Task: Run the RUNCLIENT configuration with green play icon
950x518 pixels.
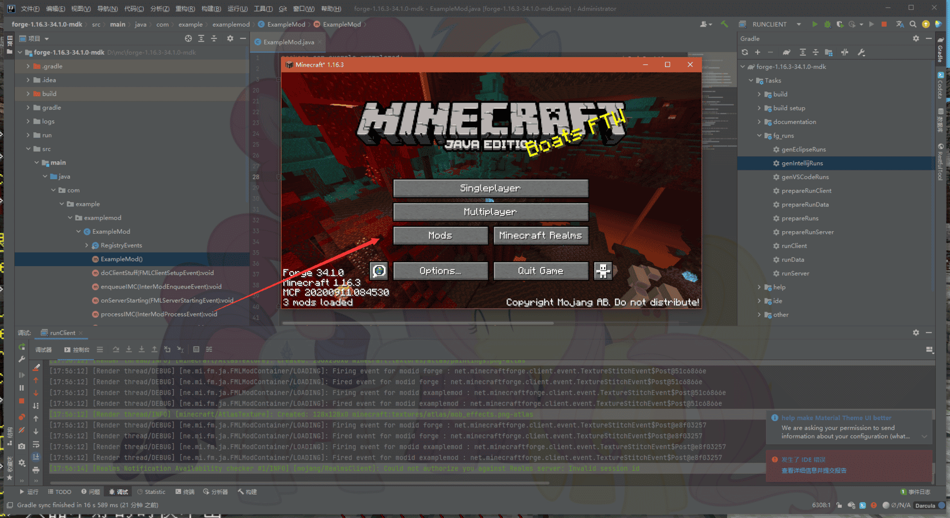Action: [x=815, y=24]
